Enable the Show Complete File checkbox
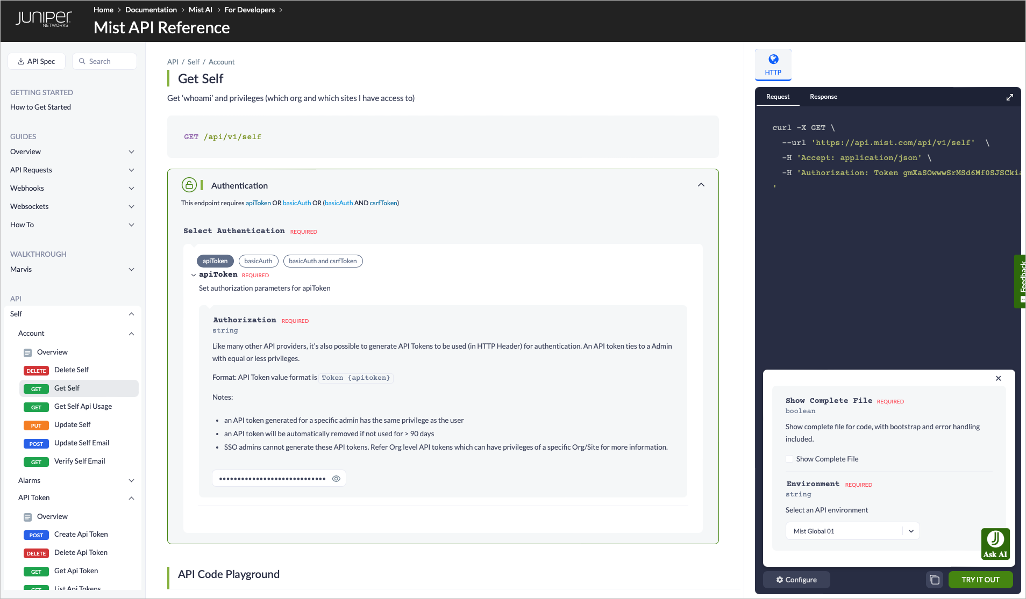1026x599 pixels. pos(789,459)
